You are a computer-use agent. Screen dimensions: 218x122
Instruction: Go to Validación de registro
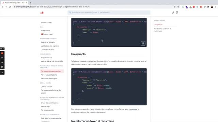pyautogui.click(x=50, y=46)
